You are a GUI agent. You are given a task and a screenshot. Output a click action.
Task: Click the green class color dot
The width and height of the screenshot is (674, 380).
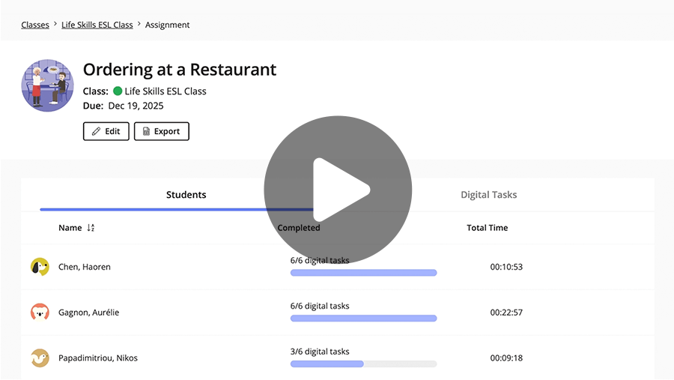coord(118,91)
